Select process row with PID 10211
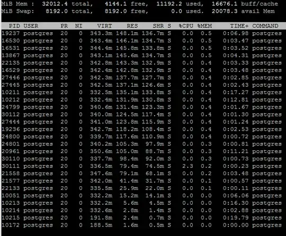The width and height of the screenshot is (286, 236). [x=142, y=92]
